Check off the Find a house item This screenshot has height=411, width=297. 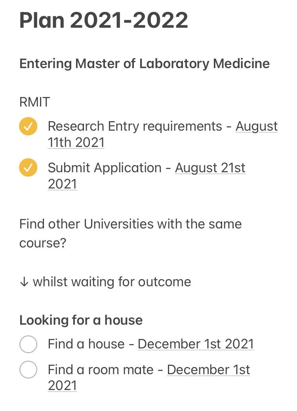[28, 344]
